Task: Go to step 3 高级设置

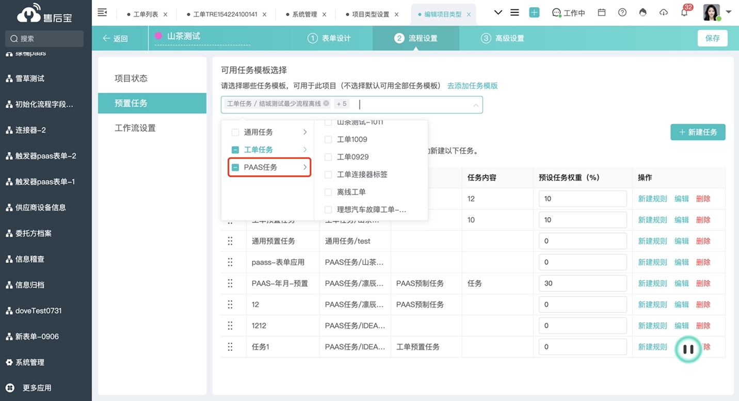Action: pyautogui.click(x=503, y=38)
